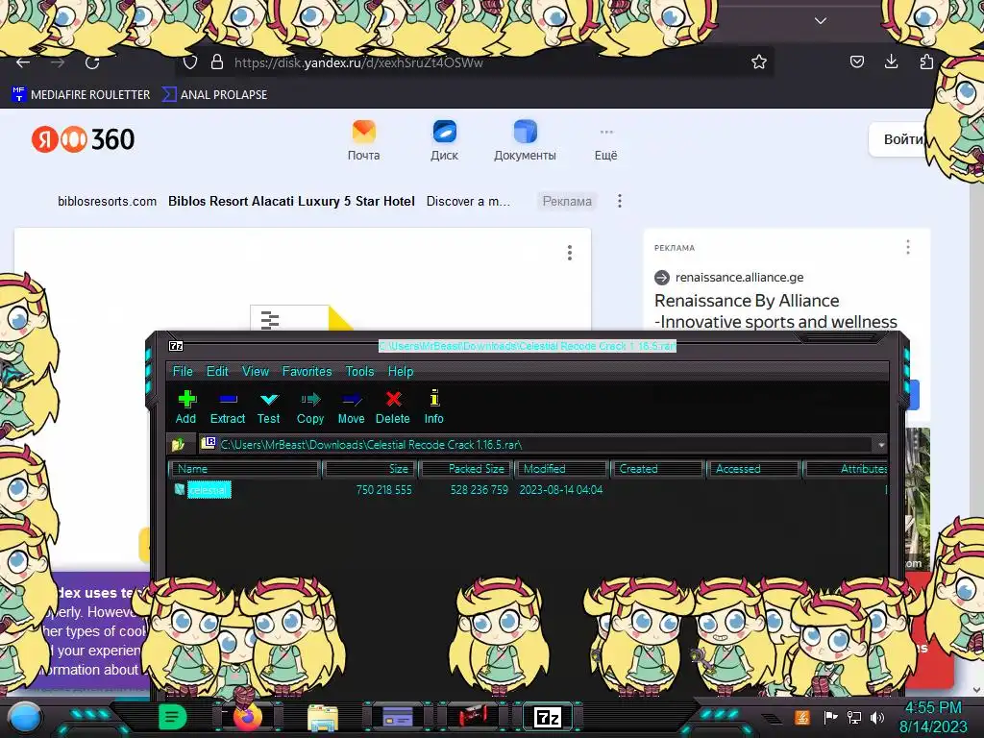Click the 7-Zip address path field
Image resolution: width=984 pixels, height=738 pixels.
pos(536,444)
